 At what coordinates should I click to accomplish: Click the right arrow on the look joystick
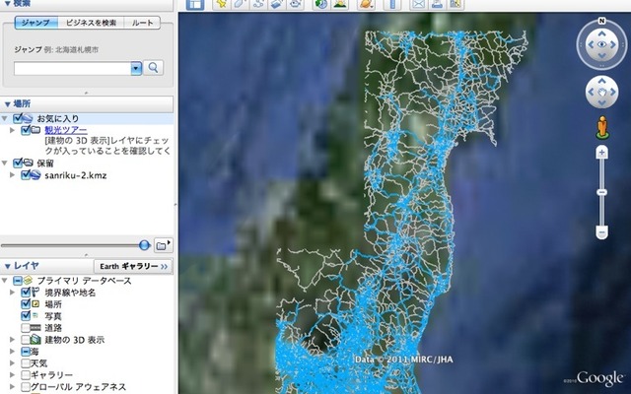[x=613, y=44]
